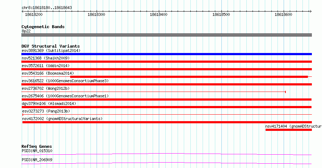Screen dimensions: 322x168
Task: Click the 18618600 ruler coordinate
Action: 283,14
